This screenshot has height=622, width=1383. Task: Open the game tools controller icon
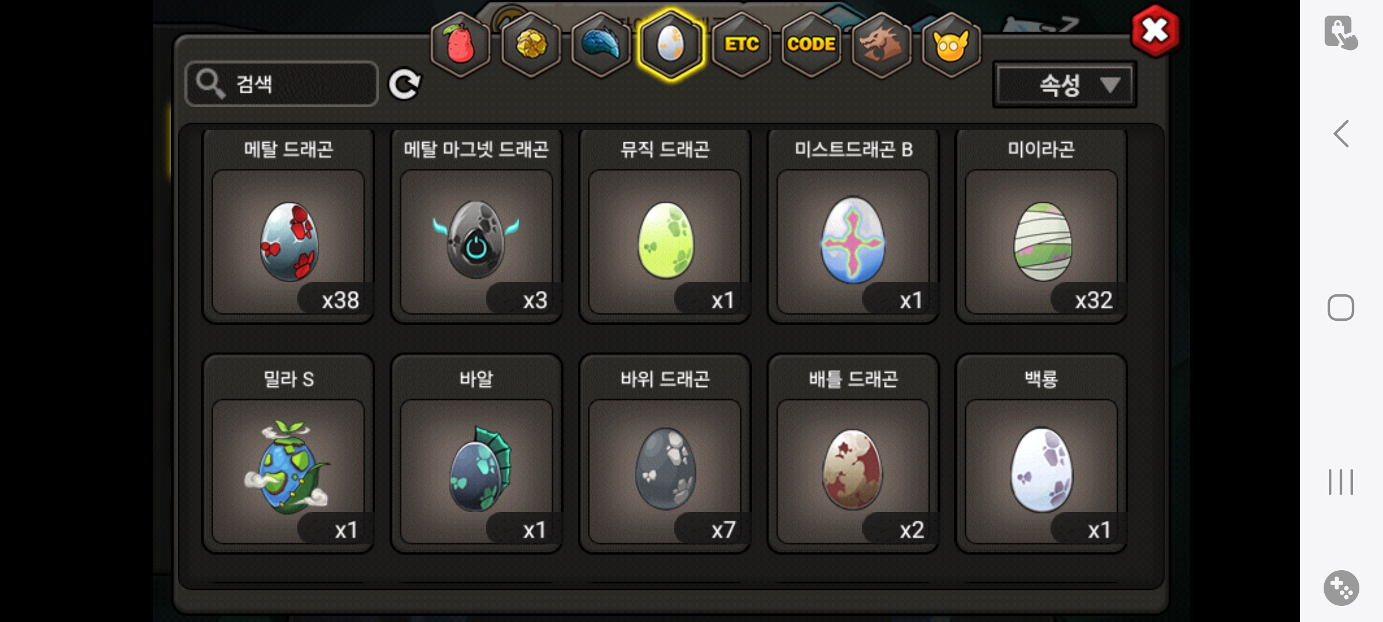[1342, 588]
